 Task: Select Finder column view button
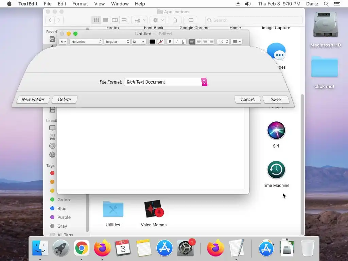click(115, 20)
